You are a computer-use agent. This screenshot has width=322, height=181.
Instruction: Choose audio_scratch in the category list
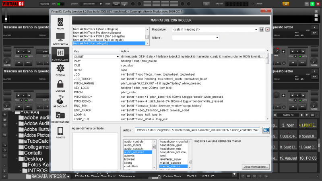tap(134, 148)
